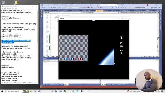Click the Watch 1 search field
This screenshot has width=165, height=93.
(x=51, y=61)
